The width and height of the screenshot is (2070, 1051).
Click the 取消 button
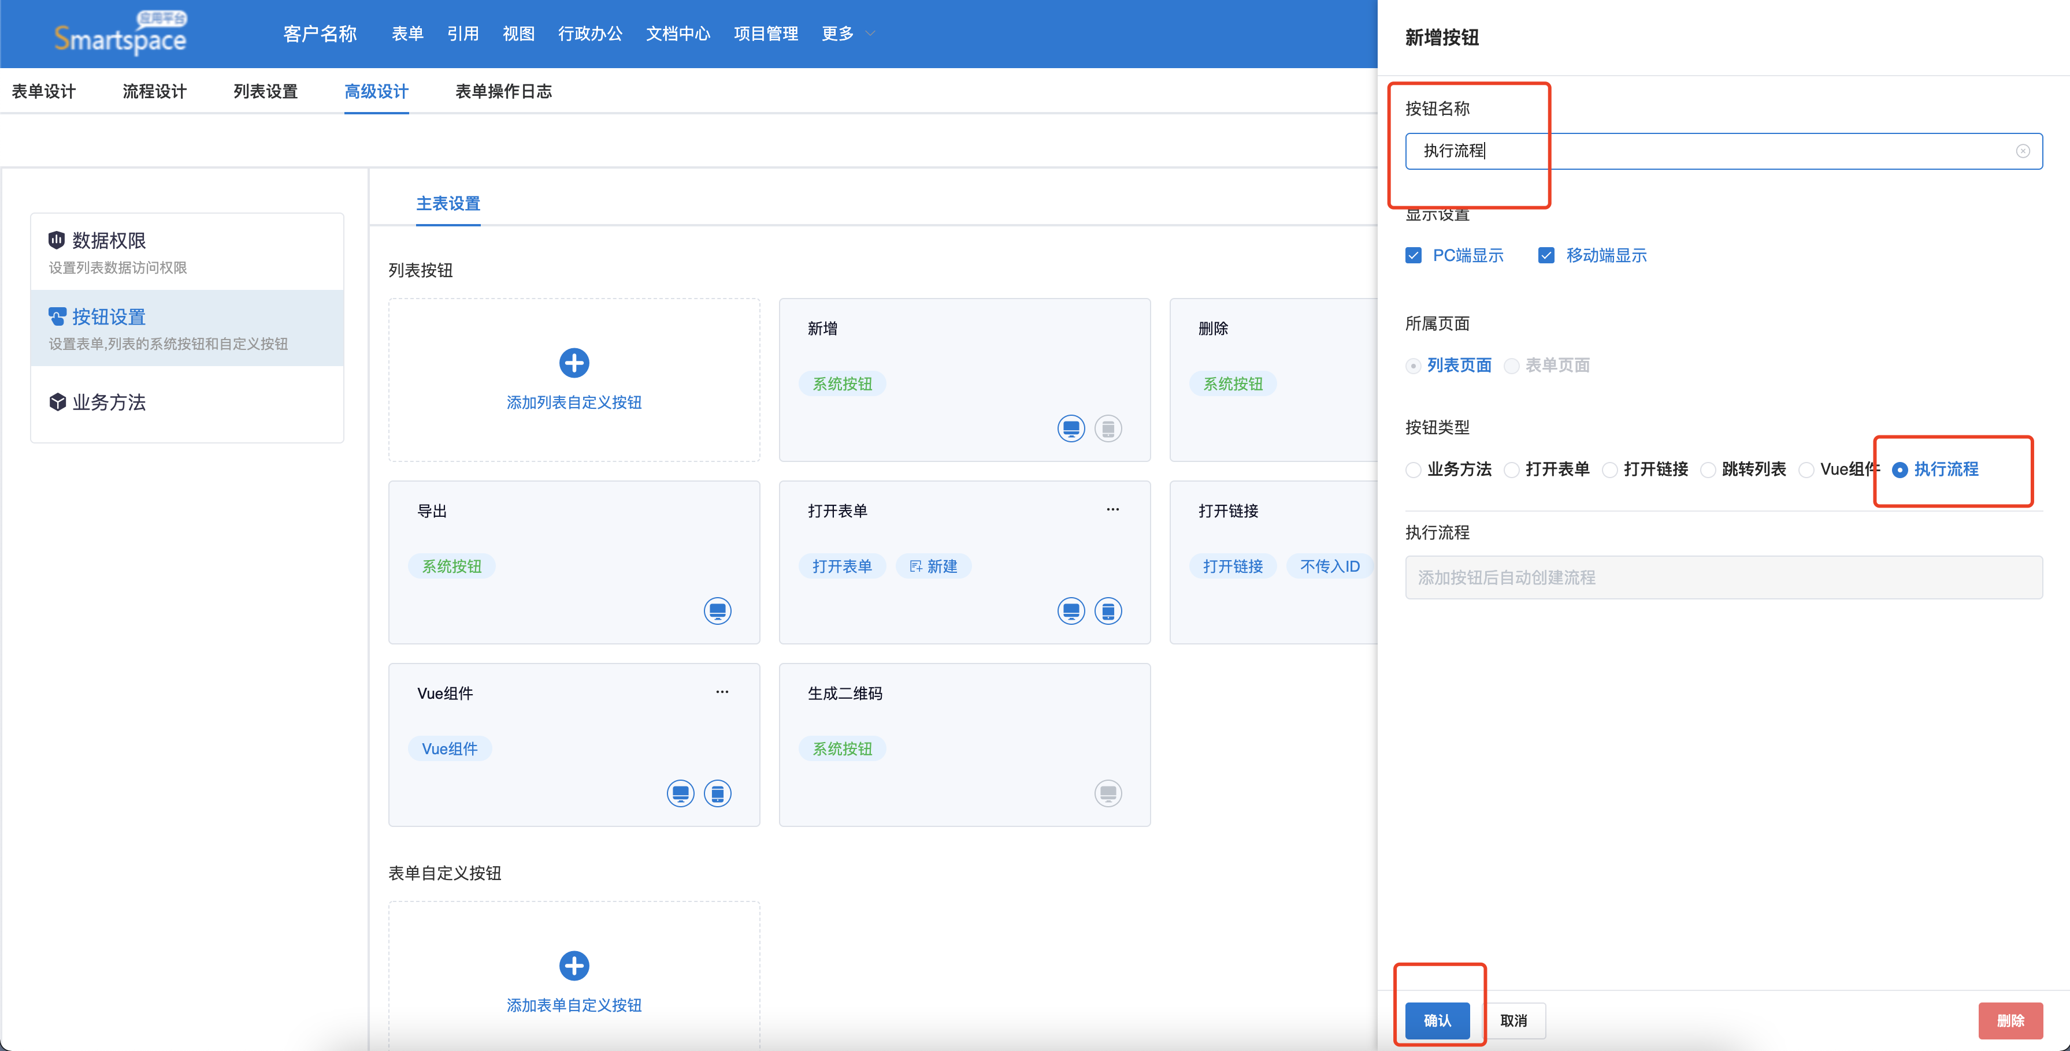click(x=1513, y=1020)
